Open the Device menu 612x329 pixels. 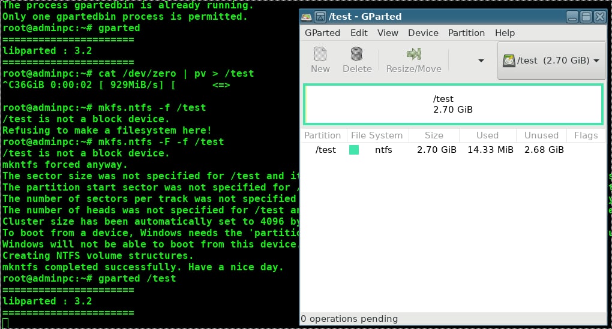tap(423, 33)
